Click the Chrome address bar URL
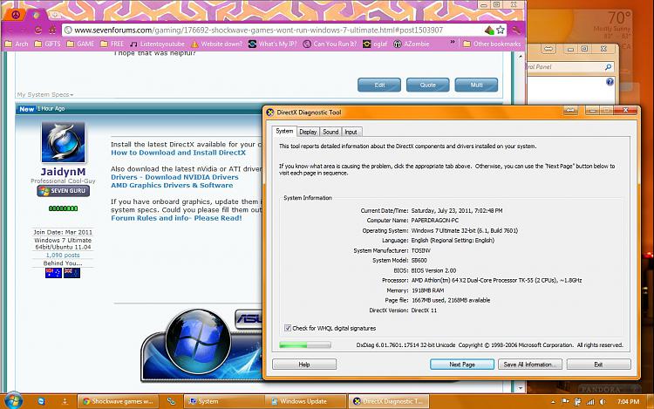Image resolution: width=654 pixels, height=409 pixels. click(x=259, y=30)
